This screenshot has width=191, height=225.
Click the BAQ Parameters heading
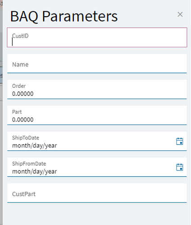pyautogui.click(x=64, y=16)
